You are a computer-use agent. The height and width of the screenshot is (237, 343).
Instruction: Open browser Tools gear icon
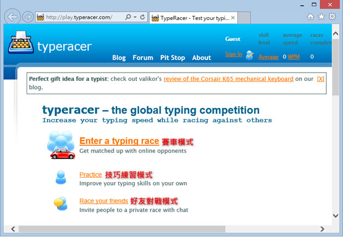coord(332,17)
